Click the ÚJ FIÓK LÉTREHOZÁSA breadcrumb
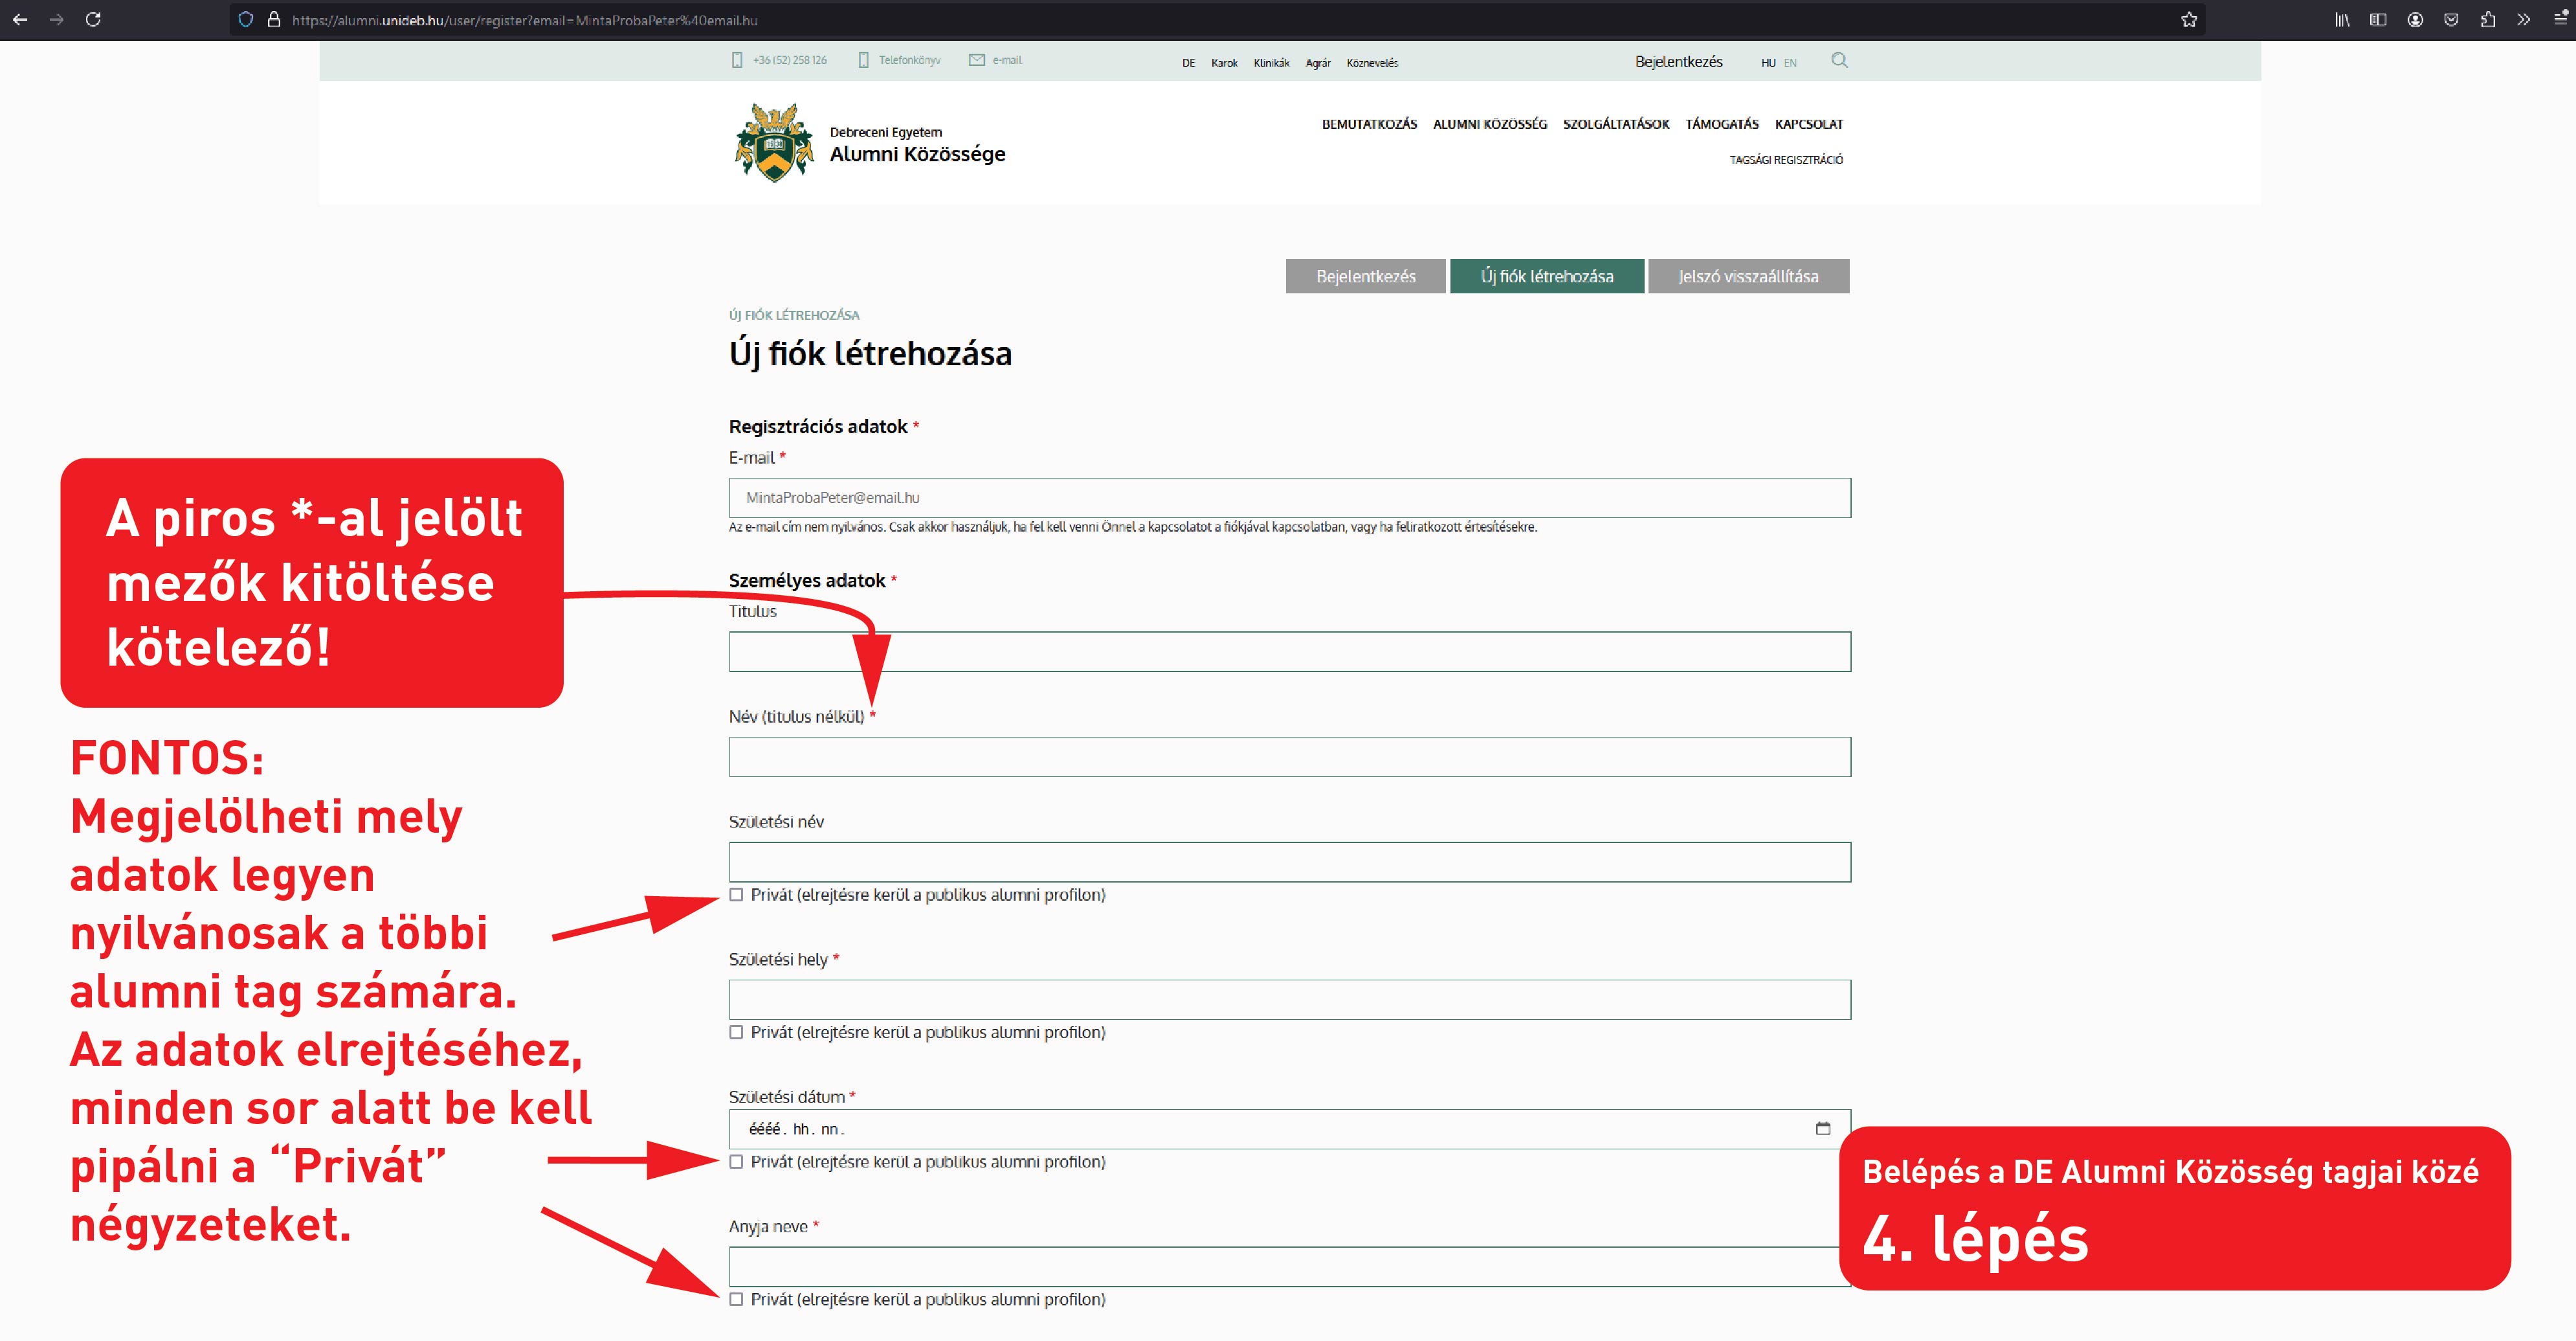This screenshot has width=2576, height=1341. [794, 315]
